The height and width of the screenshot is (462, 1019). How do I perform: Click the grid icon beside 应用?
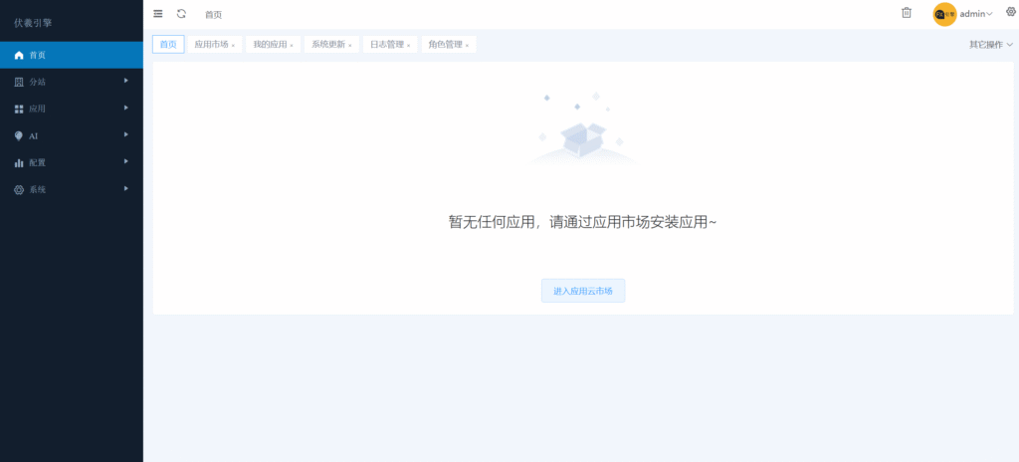[19, 109]
